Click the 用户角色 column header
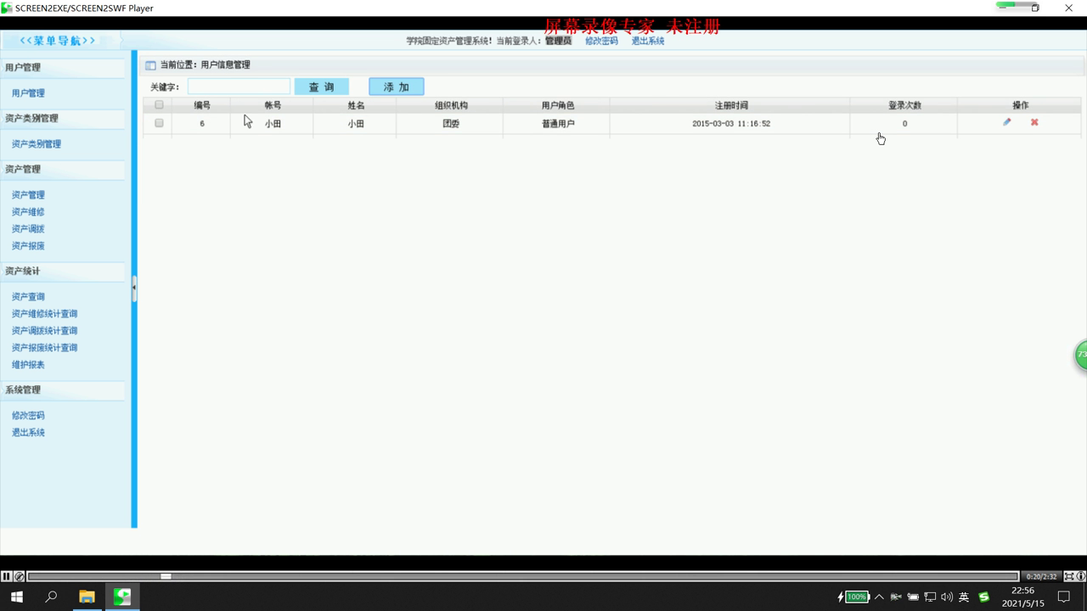The image size is (1087, 611). point(558,105)
